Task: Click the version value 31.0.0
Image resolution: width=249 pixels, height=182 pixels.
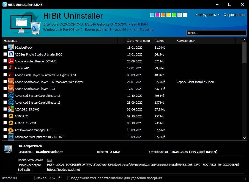Action: coord(115,152)
